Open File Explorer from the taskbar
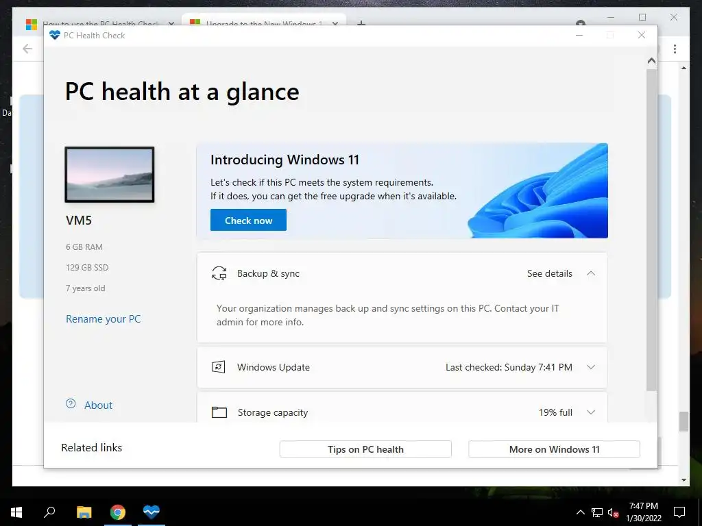The height and width of the screenshot is (526, 702). pyautogui.click(x=84, y=512)
